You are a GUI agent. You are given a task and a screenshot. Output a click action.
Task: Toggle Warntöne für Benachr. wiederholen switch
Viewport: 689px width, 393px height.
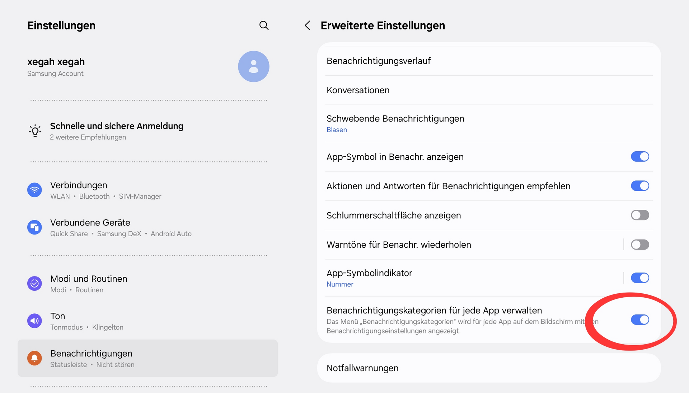click(640, 245)
